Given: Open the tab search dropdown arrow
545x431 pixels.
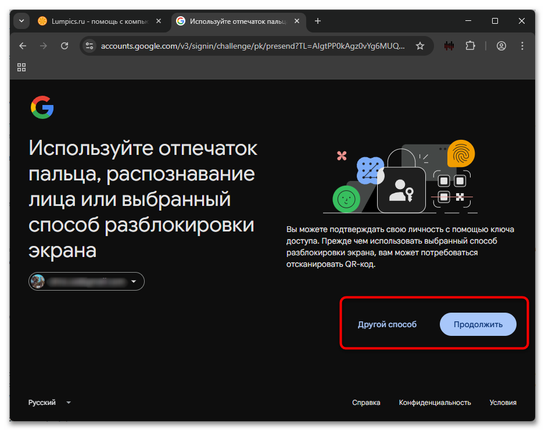Looking at the screenshot, I should click(x=21, y=21).
